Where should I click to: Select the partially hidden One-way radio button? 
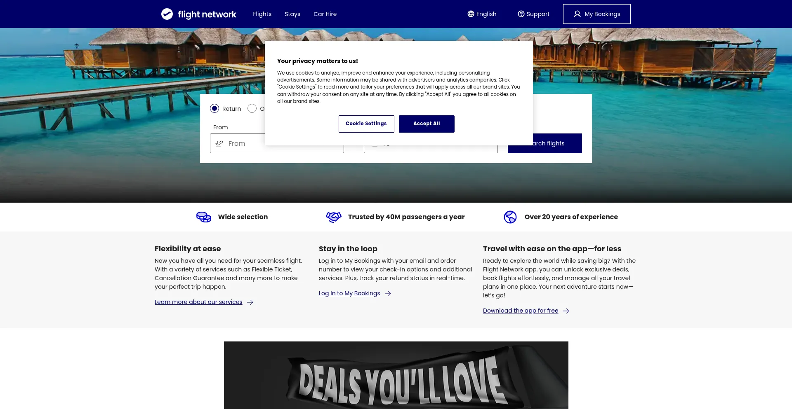point(252,108)
